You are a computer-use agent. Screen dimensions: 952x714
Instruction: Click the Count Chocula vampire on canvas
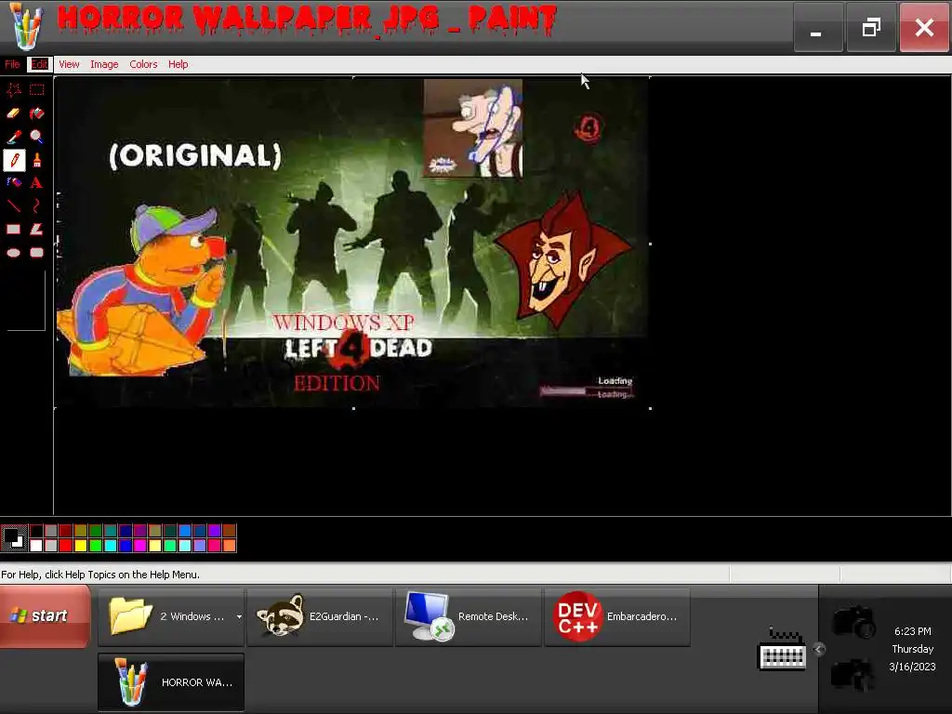[x=564, y=261]
